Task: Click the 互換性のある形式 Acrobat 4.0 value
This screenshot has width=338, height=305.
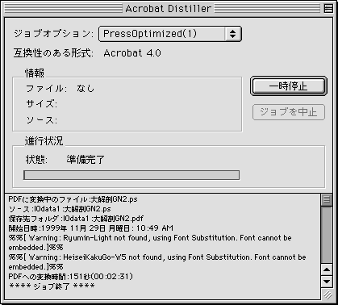Action: coord(132,53)
